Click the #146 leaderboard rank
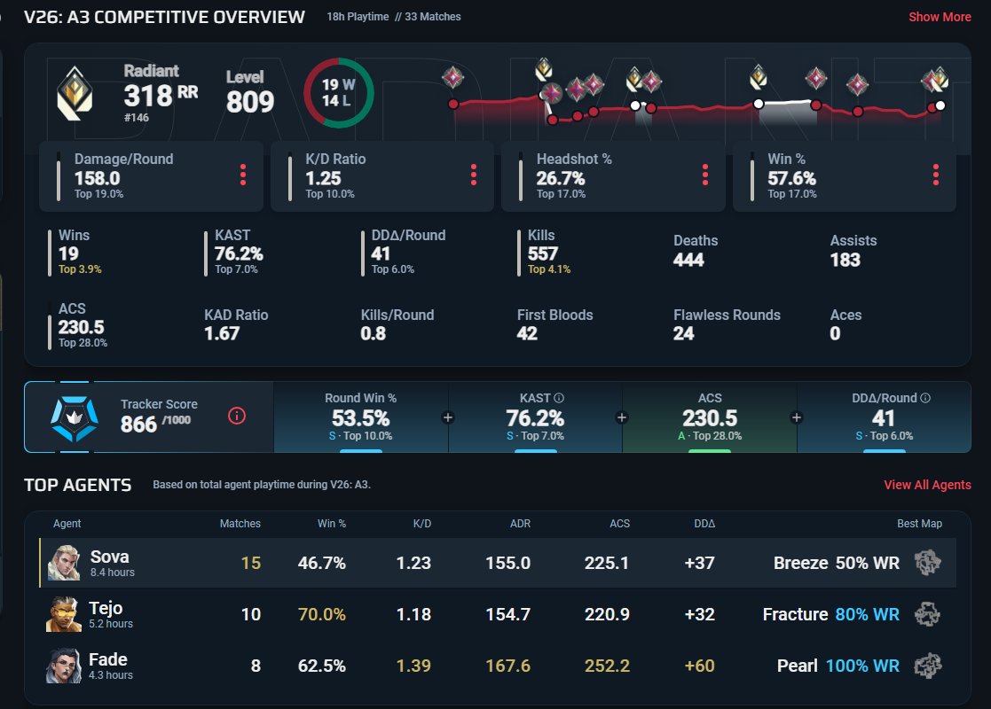Viewport: 991px width, 709px height. 137,118
